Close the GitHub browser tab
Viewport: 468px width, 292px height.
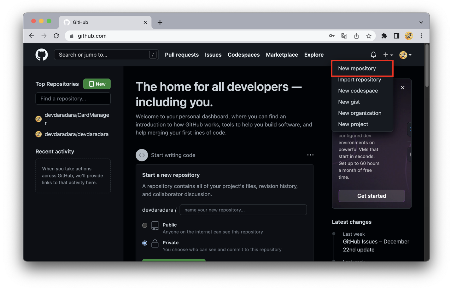[145, 22]
